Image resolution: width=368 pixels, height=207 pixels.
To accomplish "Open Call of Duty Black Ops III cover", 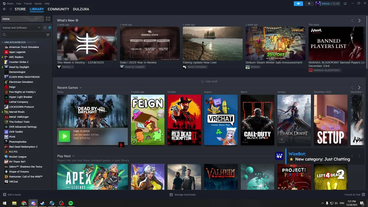I will click(x=257, y=120).
